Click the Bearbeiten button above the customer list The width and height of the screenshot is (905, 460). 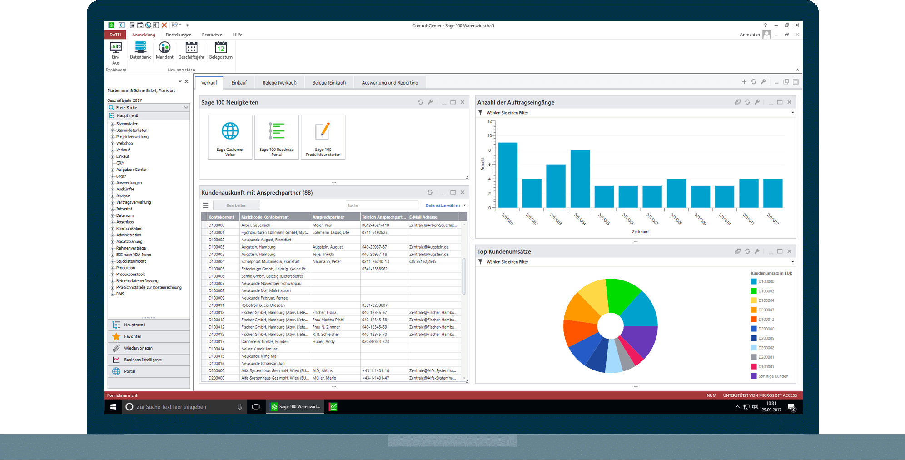point(236,205)
